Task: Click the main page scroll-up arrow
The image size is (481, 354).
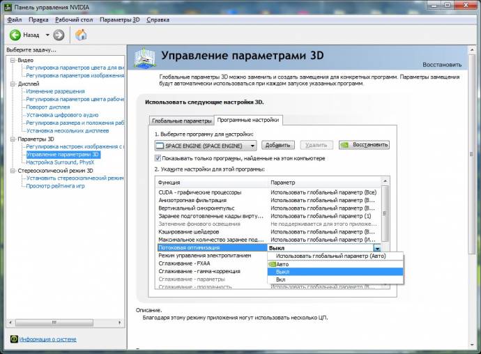Action: click(x=471, y=49)
